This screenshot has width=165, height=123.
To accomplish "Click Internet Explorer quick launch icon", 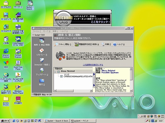I will (14, 121).
